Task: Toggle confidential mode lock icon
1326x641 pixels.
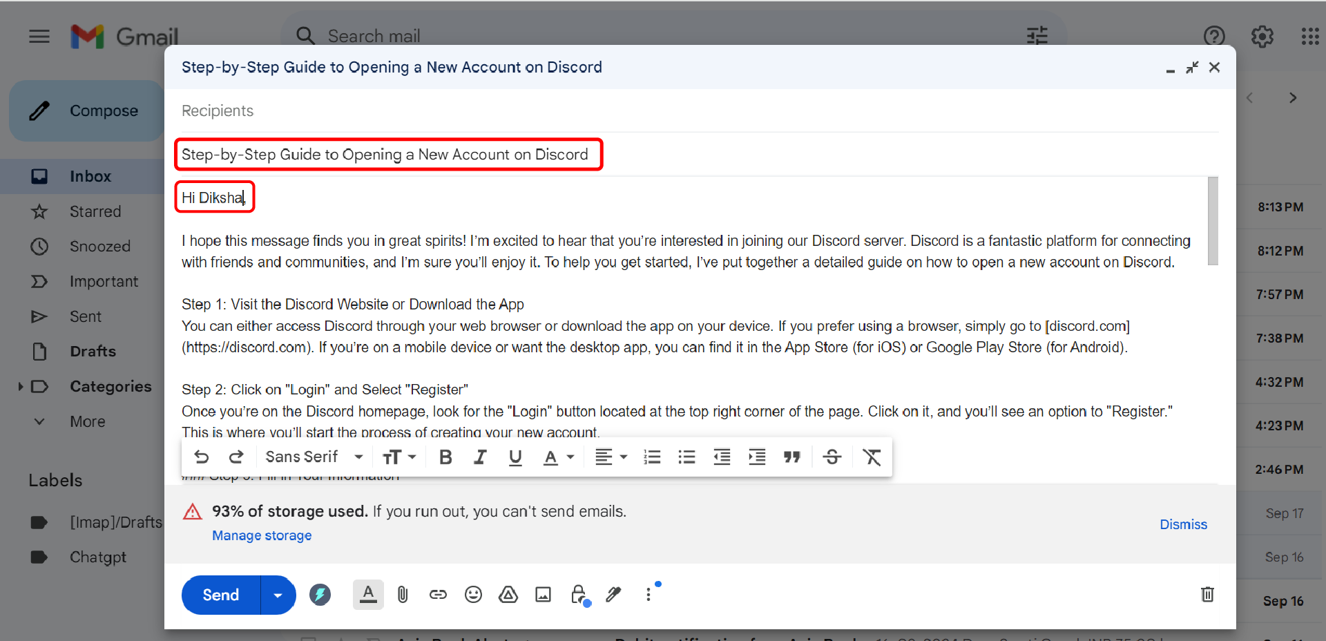Action: [x=579, y=595]
